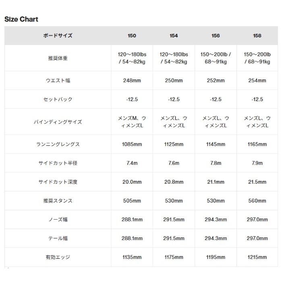
Task: Select the ボードサイズ header cell
Action: coord(58,36)
